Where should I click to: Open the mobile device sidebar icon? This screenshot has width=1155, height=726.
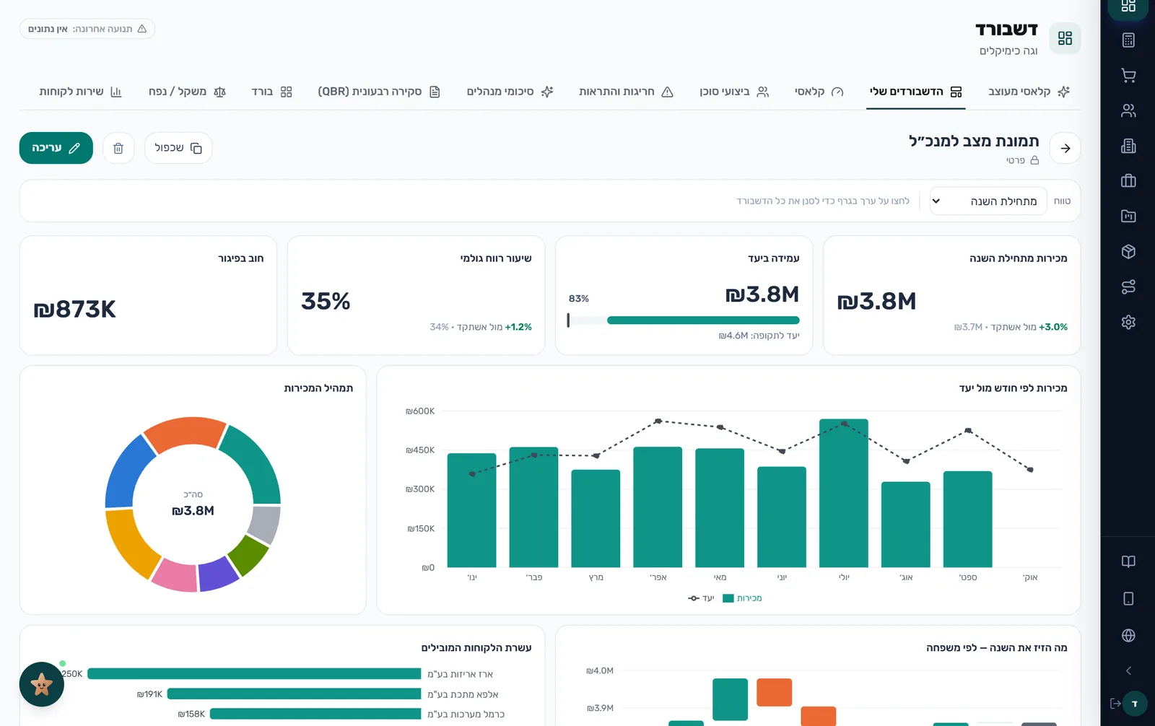click(x=1128, y=598)
